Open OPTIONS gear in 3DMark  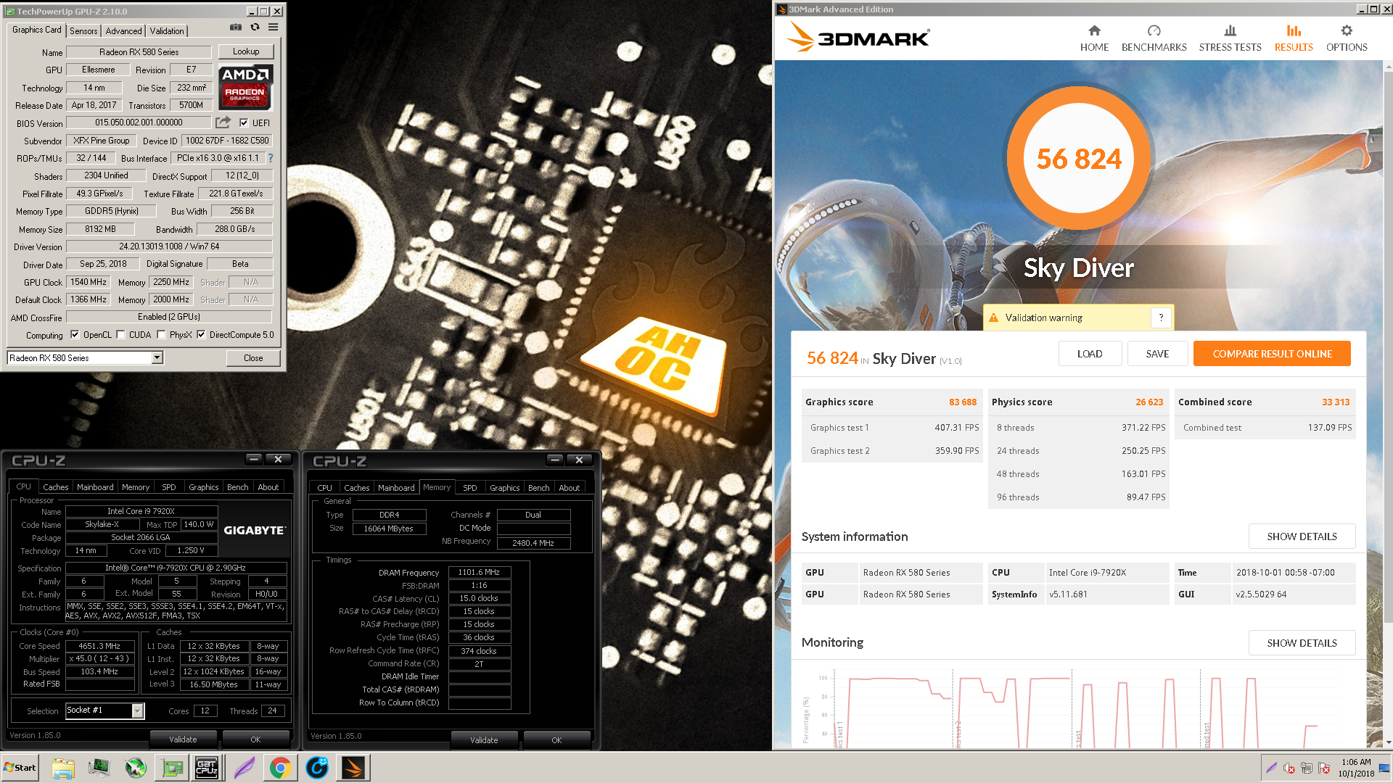(x=1347, y=38)
